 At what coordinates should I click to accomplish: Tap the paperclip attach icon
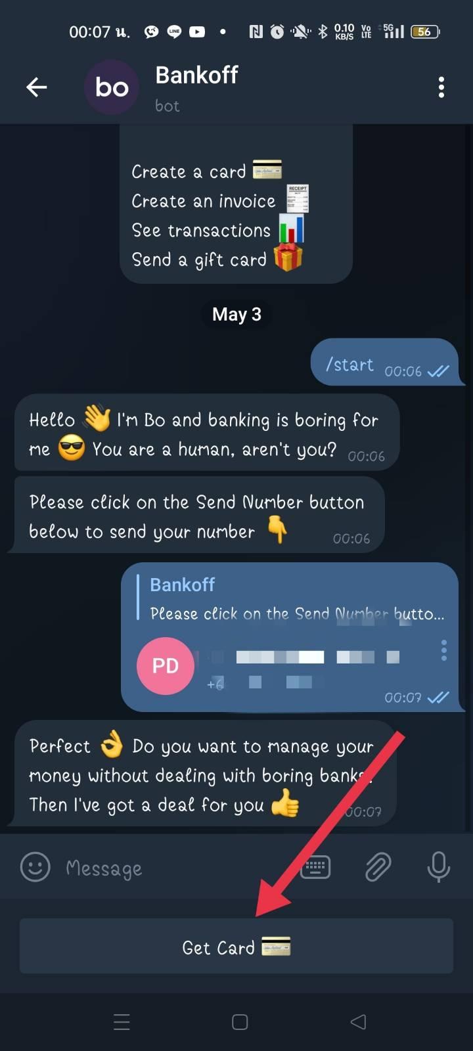click(378, 867)
